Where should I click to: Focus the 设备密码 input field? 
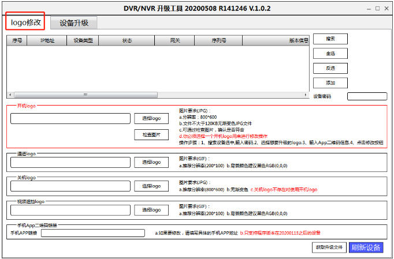point(367,96)
